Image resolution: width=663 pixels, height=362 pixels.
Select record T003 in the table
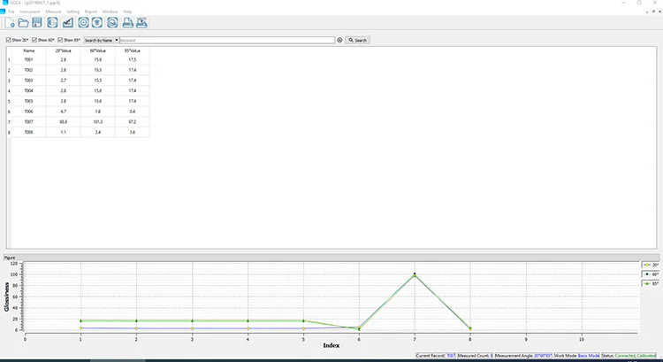pos(29,81)
